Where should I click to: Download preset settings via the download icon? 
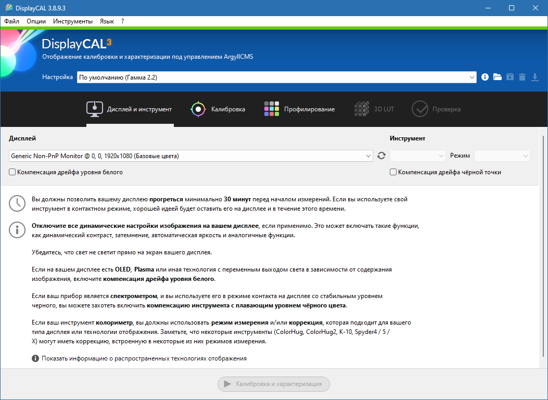534,76
